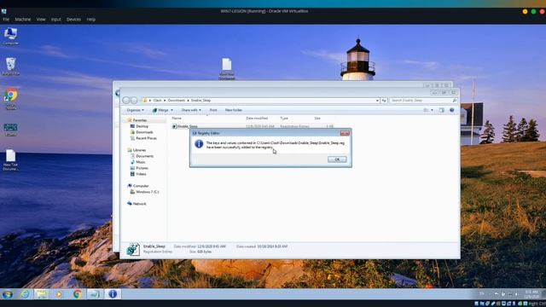Open Music library

tap(141, 162)
